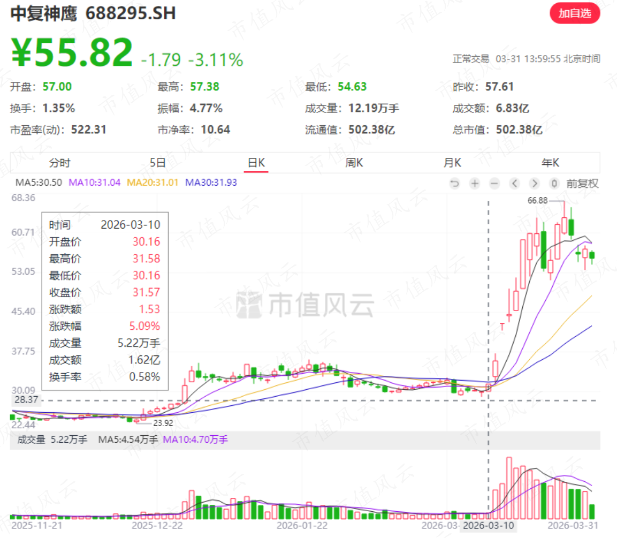Click the tooltip 涨跌幅 value 5.09%
The image size is (617, 538).
tap(145, 326)
